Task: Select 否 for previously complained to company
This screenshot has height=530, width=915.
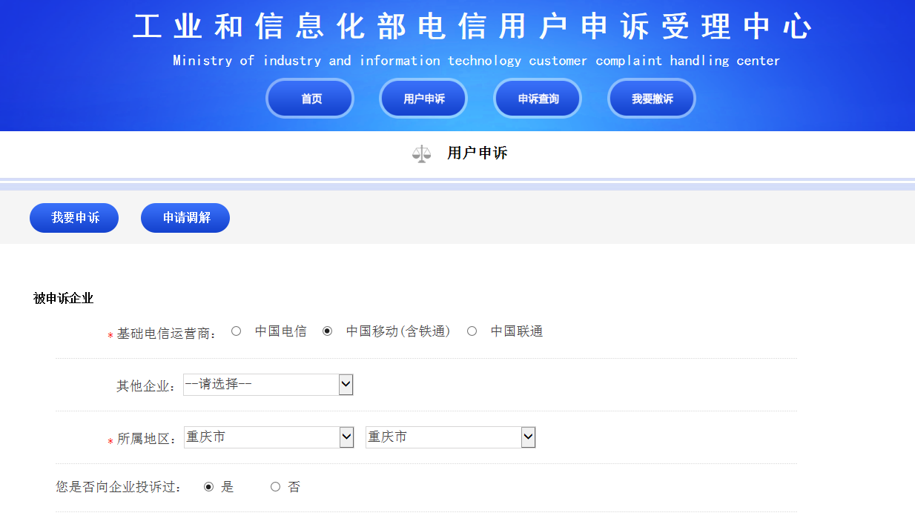Action: click(275, 487)
